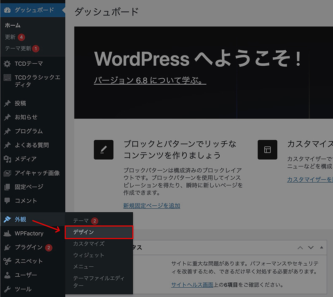Click the 外観 paintbrush icon

[7, 219]
